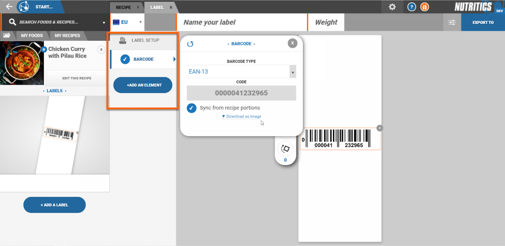Click the rotate element icon

tap(285, 148)
